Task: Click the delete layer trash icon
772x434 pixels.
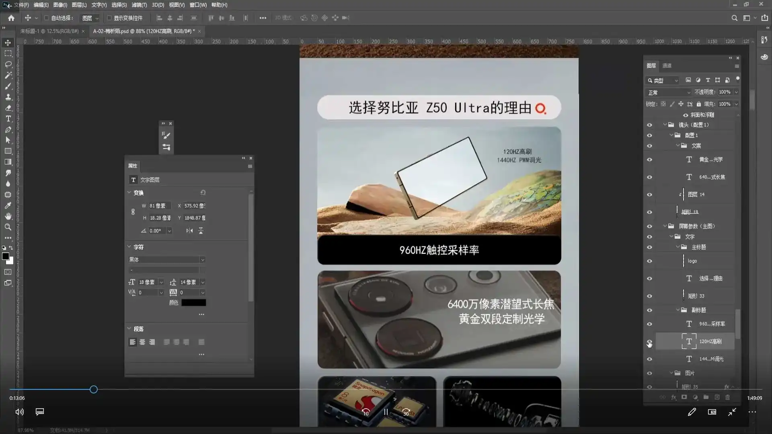Action: (727, 397)
